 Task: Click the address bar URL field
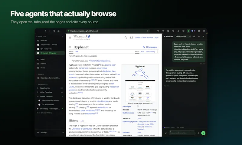point(108,31)
